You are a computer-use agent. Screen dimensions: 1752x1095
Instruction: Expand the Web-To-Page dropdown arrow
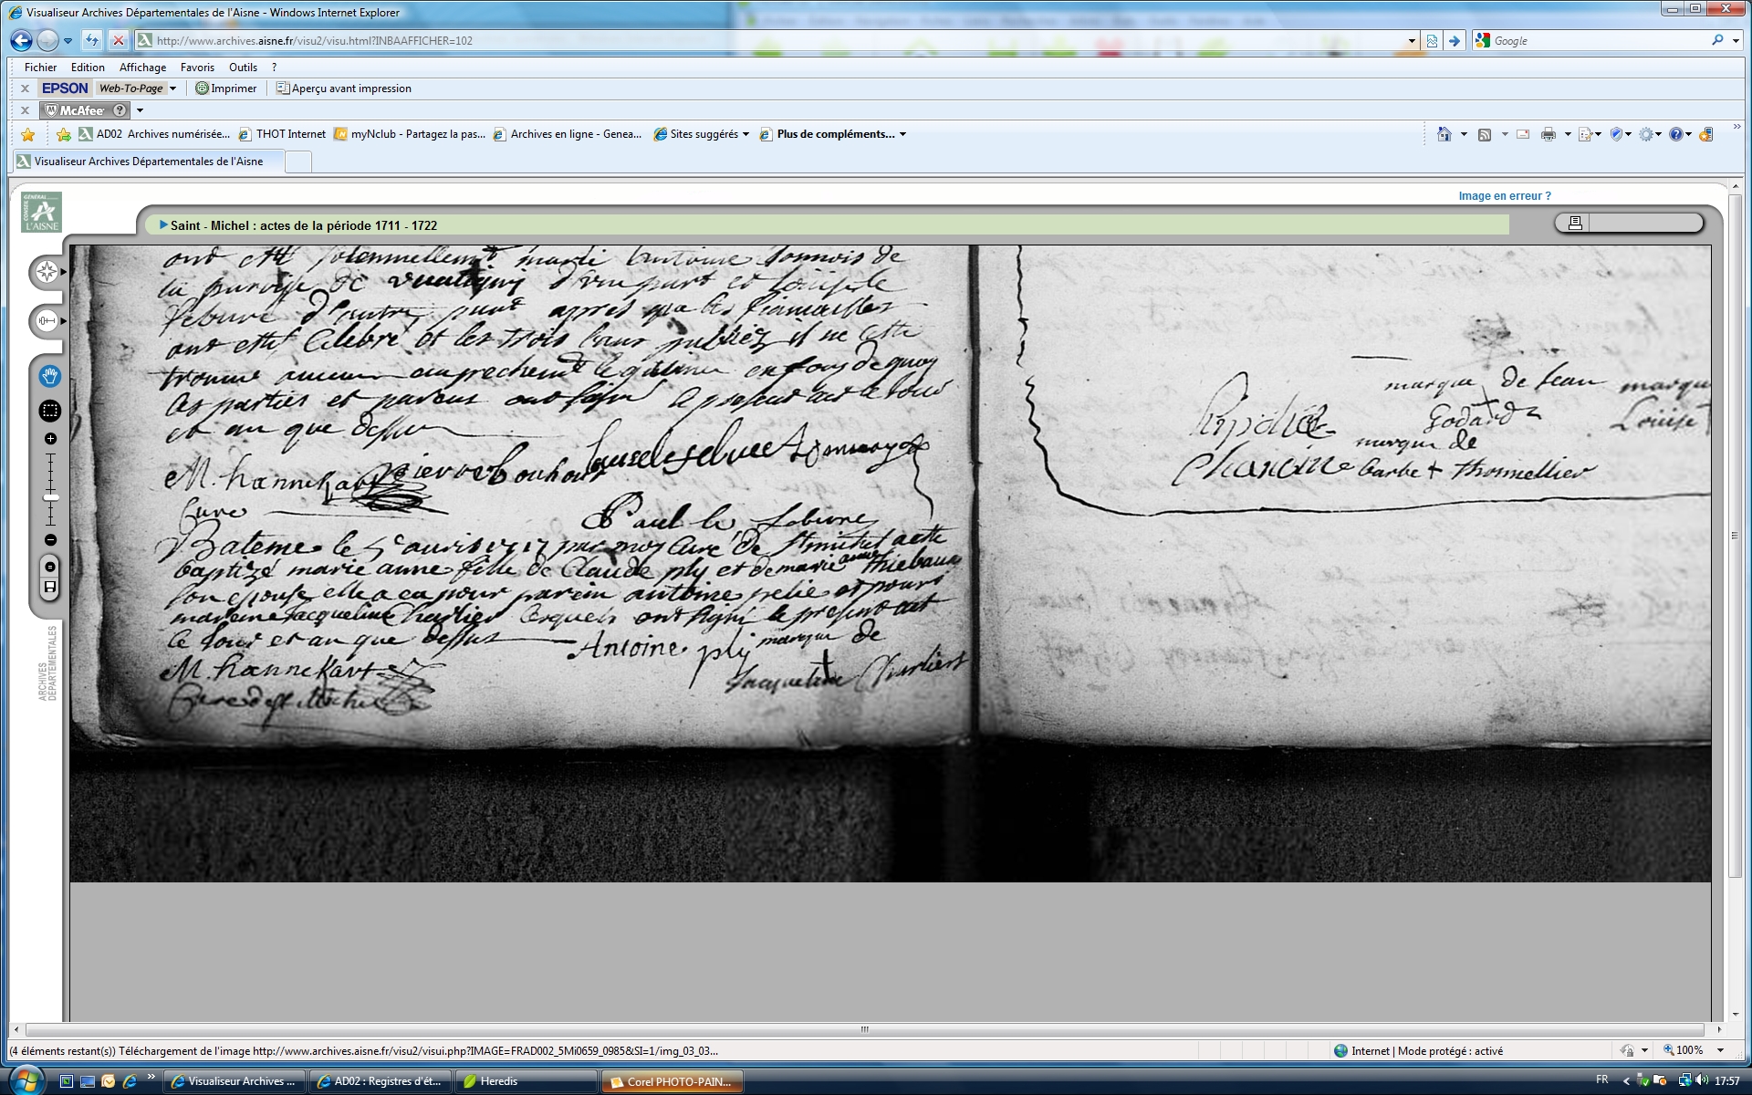172,89
